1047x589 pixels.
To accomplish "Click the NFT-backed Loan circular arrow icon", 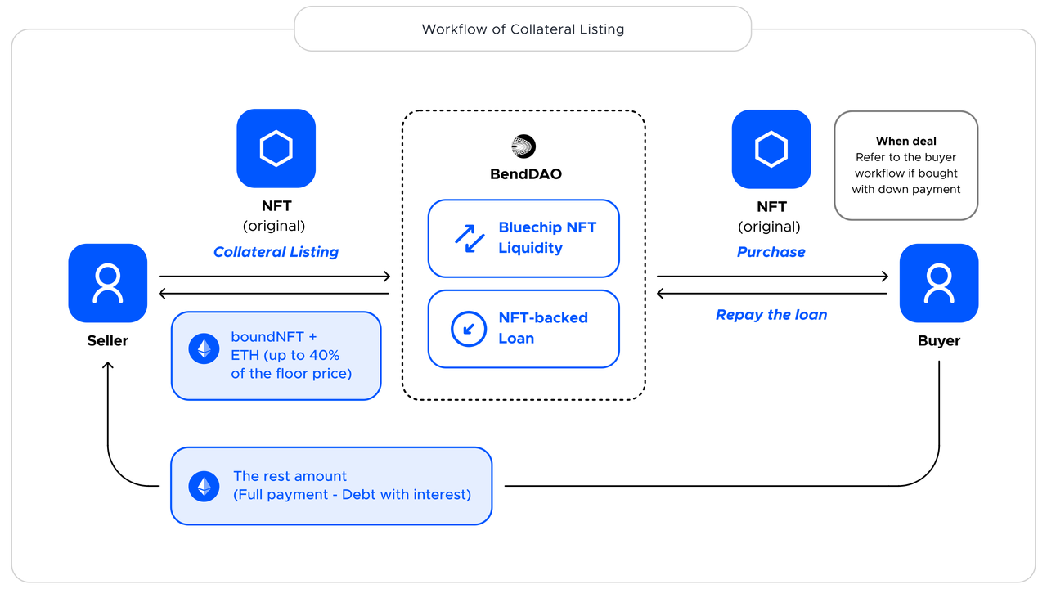I will 470,329.
